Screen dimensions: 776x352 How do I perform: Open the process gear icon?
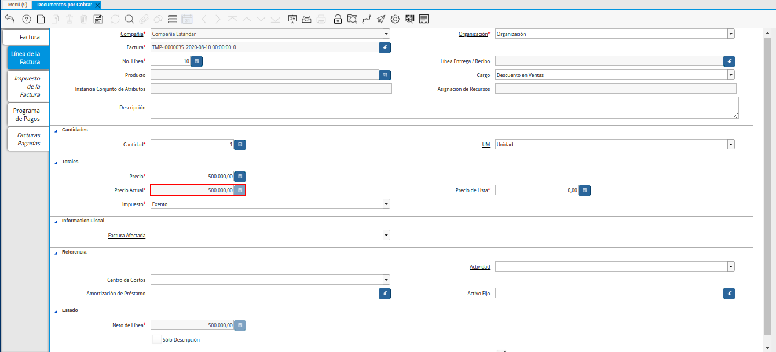[396, 19]
